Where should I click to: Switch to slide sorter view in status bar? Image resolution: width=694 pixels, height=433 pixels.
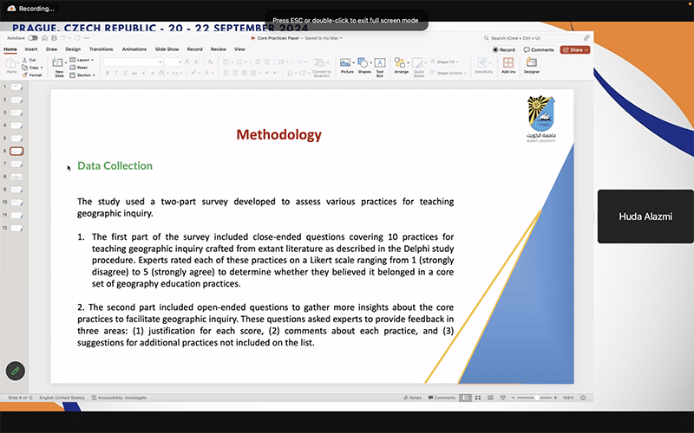click(477, 397)
